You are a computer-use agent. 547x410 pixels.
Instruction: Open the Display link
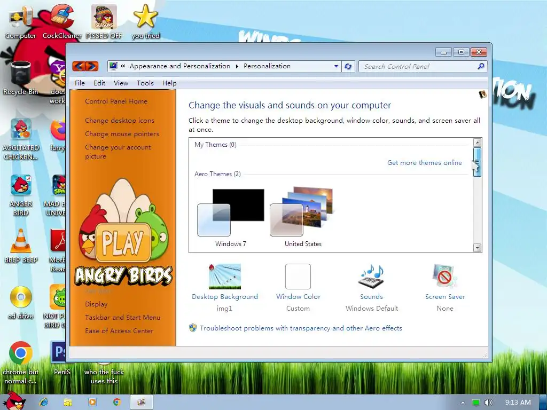point(96,304)
